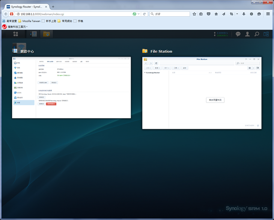Image resolution: width=274 pixels, height=220 pixels.
Task: Go to the browser home page
Action: [216, 14]
